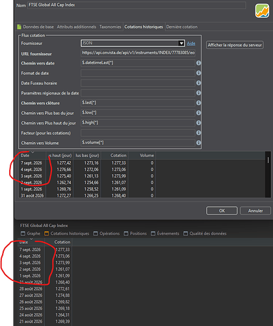The height and width of the screenshot is (326, 273).
Task: Click info icon next to Chemin vers Plus haut
Action: [198, 123]
